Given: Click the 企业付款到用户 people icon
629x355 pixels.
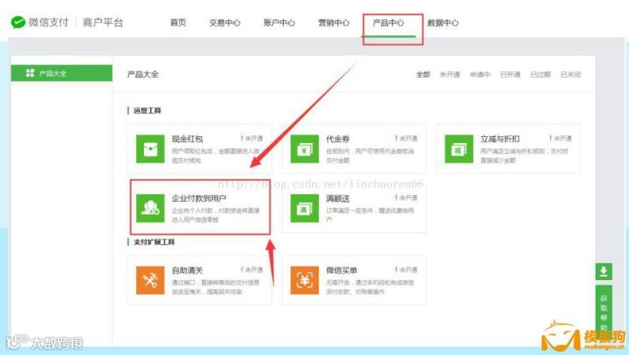Looking at the screenshot, I should [151, 208].
